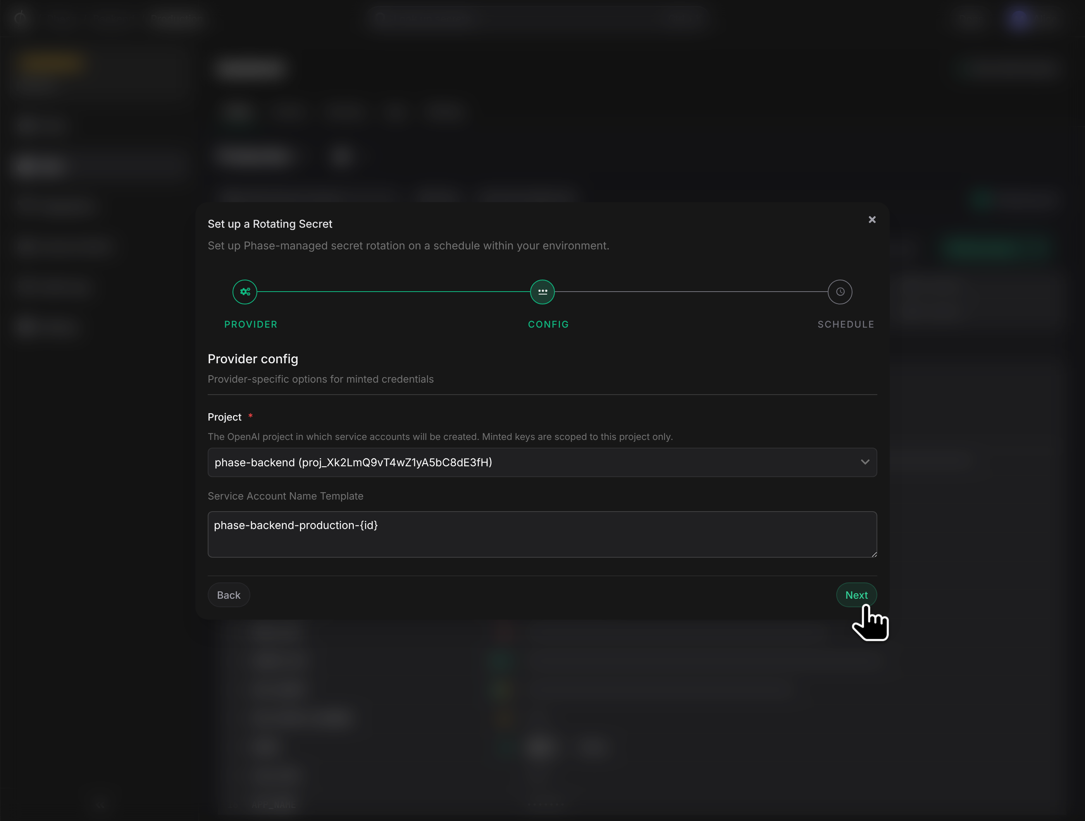Click the Schedule step clock icon
The image size is (1085, 821).
coord(840,292)
